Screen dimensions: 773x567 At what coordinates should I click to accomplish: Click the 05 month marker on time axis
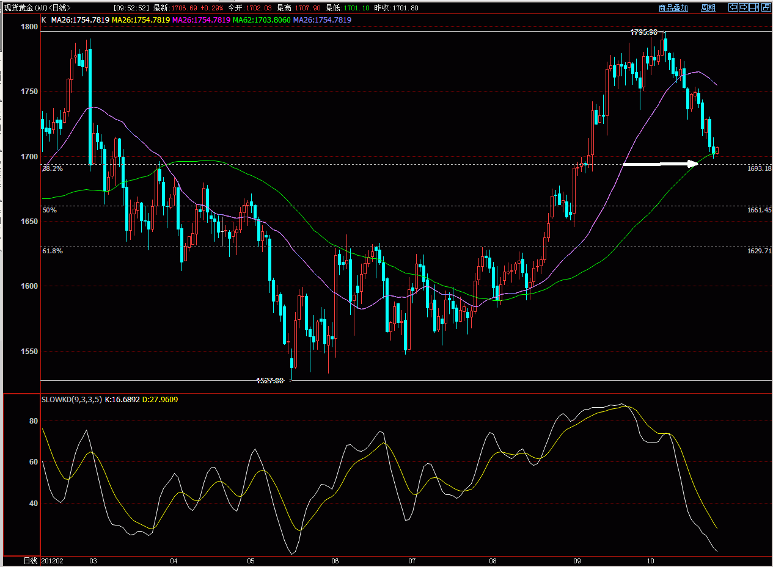pos(251,560)
